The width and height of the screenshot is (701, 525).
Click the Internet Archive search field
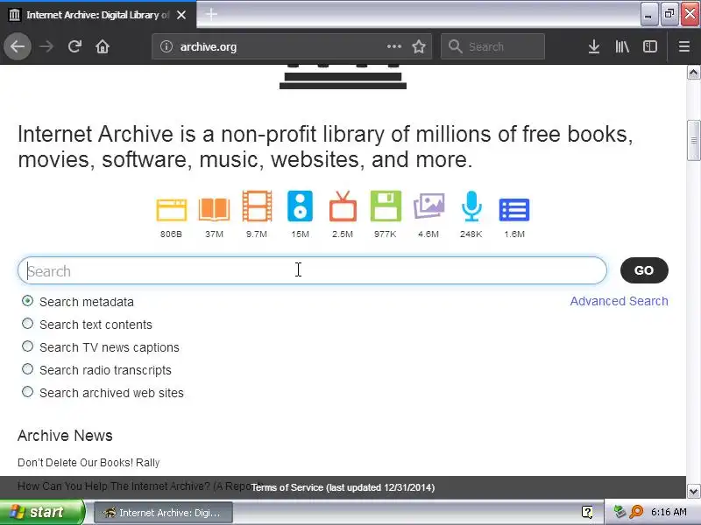click(x=312, y=270)
